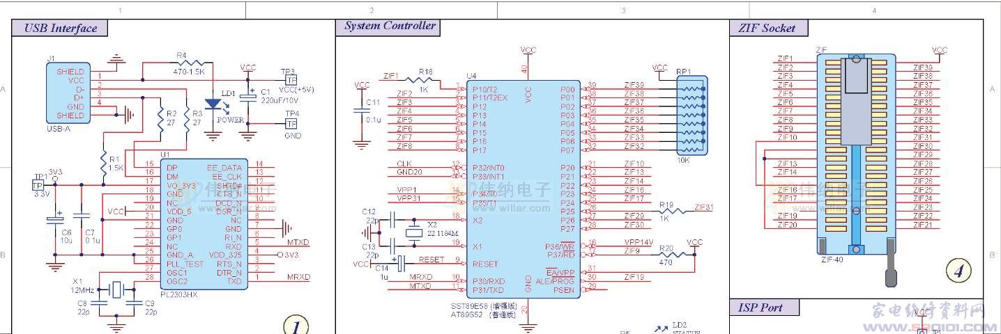Click the ZIF21 label on ZIF socket
Screen dimensions: 1001x334
pos(922,225)
